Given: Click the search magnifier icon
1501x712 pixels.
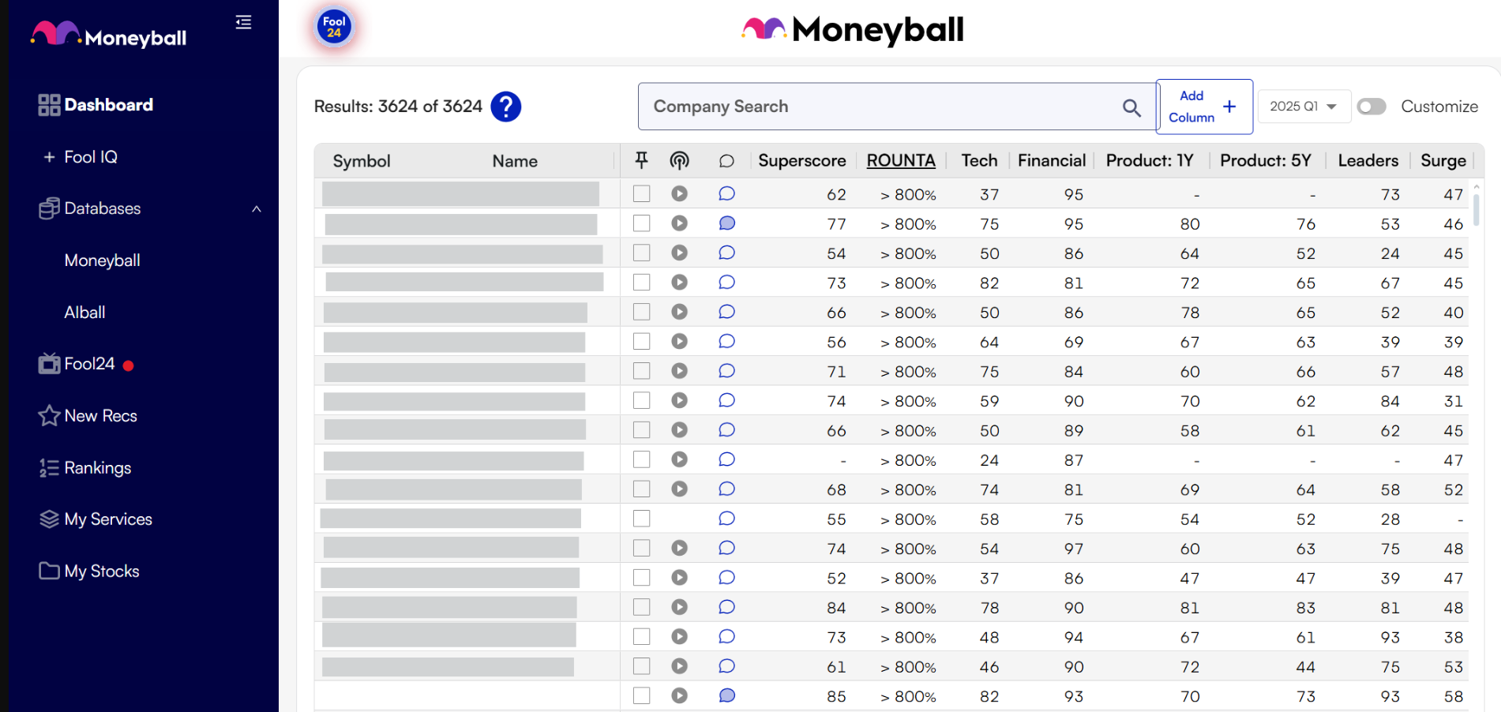Looking at the screenshot, I should [1131, 107].
